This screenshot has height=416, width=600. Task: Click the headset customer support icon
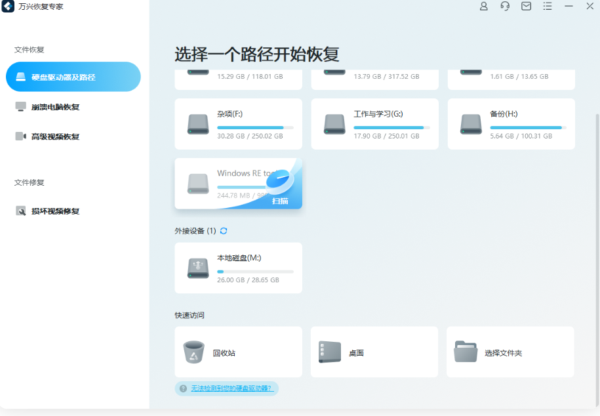[504, 7]
